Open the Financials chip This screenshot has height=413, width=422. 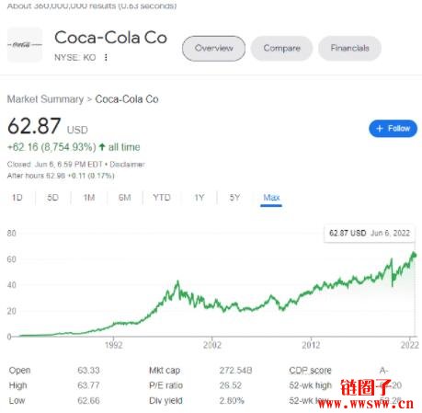coord(349,48)
